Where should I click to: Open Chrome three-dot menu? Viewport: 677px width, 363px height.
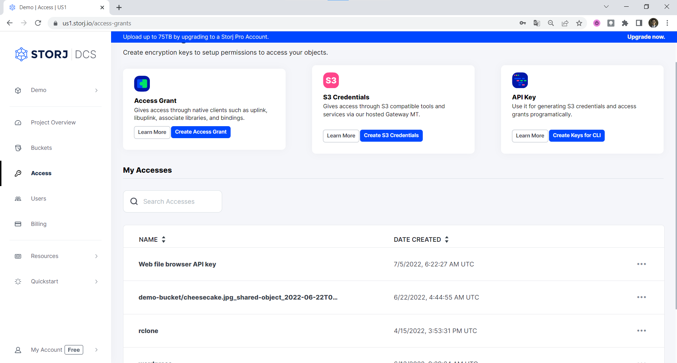coord(667,23)
